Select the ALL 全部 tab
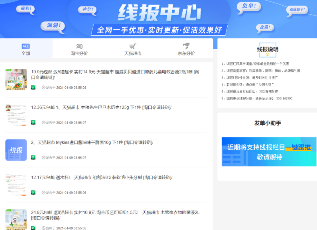The height and width of the screenshot is (230, 317). 26,49
